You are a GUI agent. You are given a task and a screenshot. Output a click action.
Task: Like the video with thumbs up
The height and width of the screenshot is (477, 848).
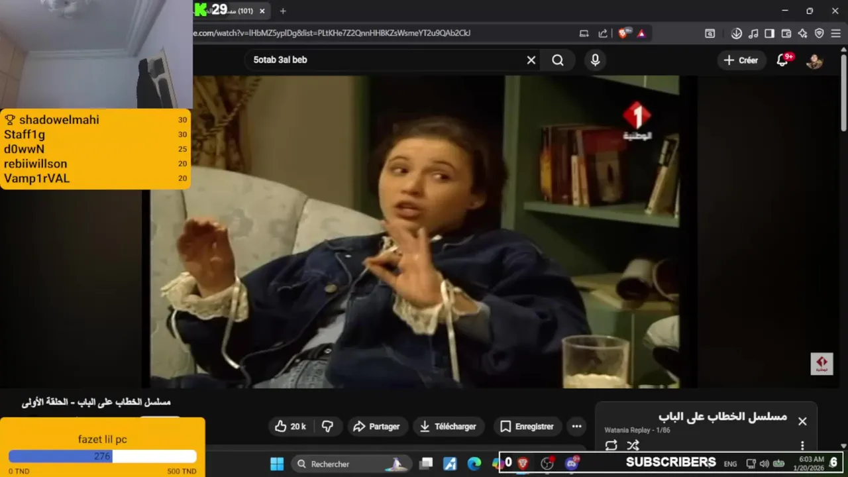click(290, 427)
